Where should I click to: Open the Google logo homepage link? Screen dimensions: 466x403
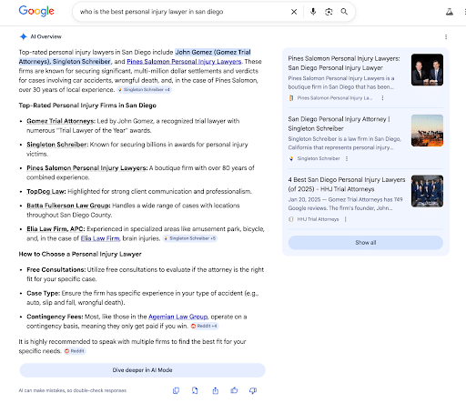coord(36,11)
